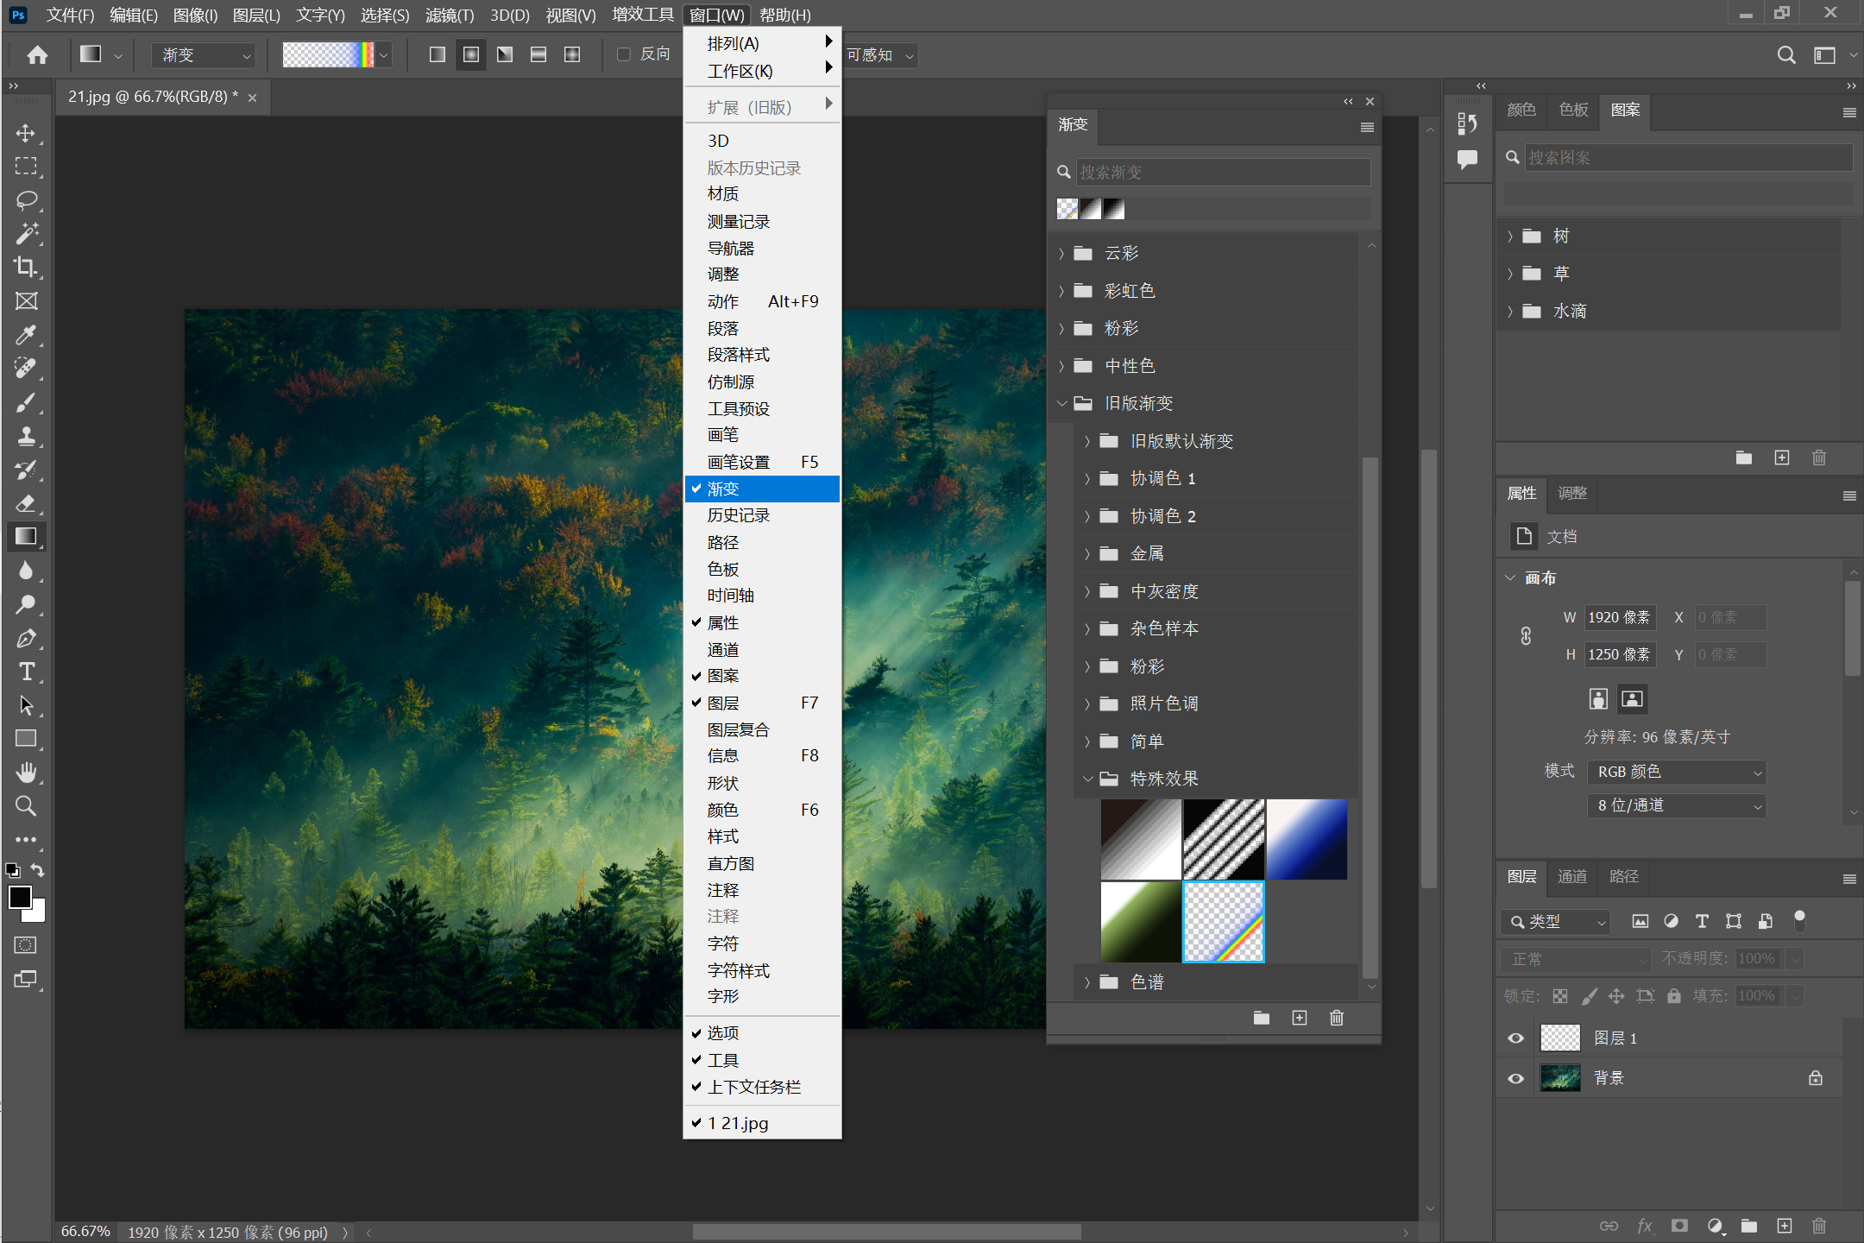This screenshot has height=1243, width=1864.
Task: Open the RGB 颜色 mode dropdown
Action: point(1676,772)
